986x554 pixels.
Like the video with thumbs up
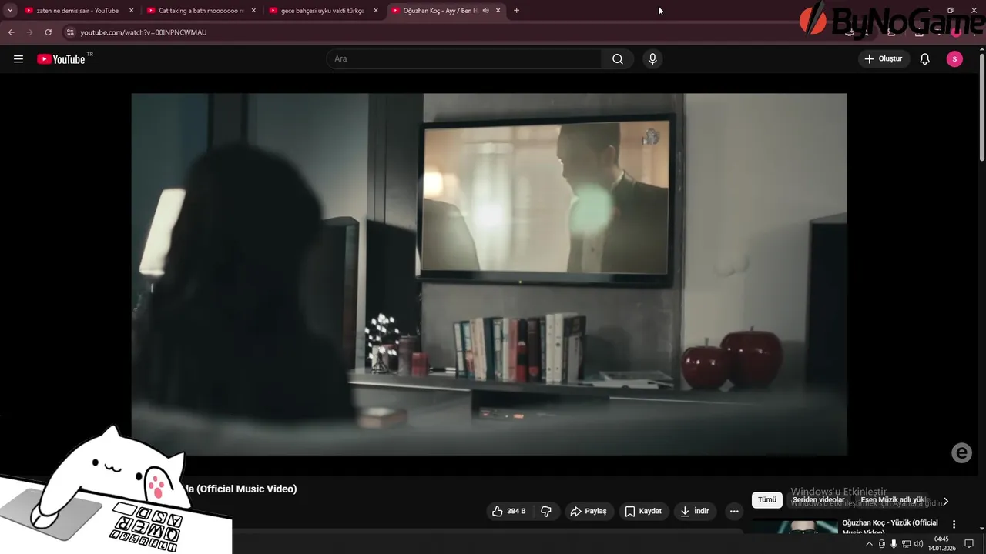(509, 511)
